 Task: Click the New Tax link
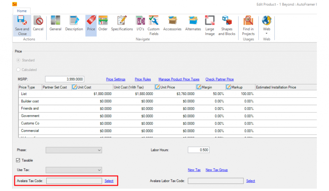[194, 170]
